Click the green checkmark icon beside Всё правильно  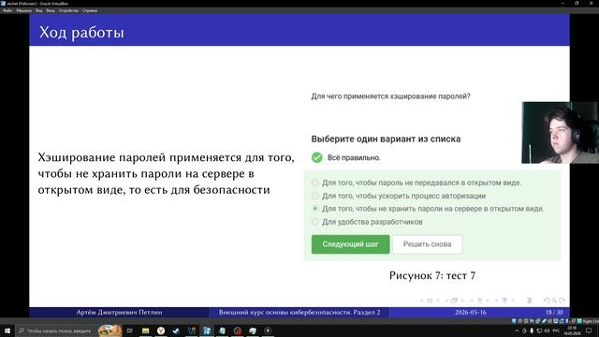(x=316, y=157)
